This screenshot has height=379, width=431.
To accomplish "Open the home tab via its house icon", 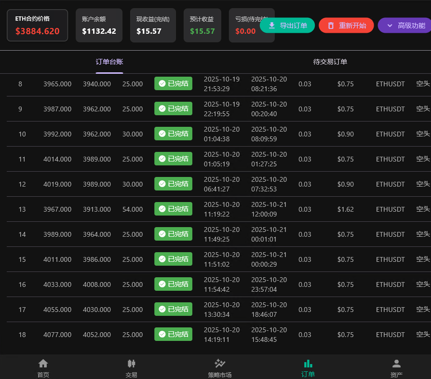I will click(x=43, y=364).
